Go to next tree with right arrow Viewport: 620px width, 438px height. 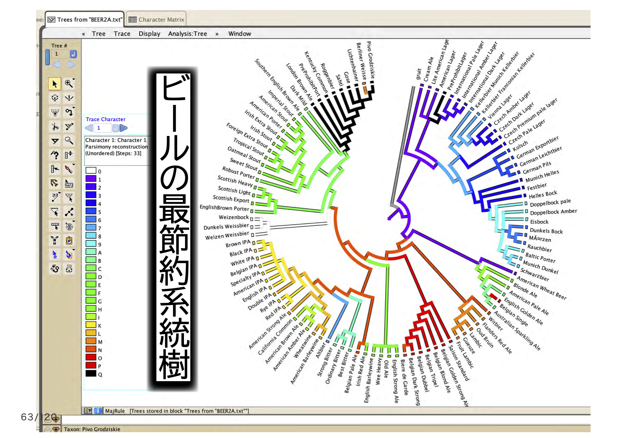pyautogui.click(x=71, y=65)
